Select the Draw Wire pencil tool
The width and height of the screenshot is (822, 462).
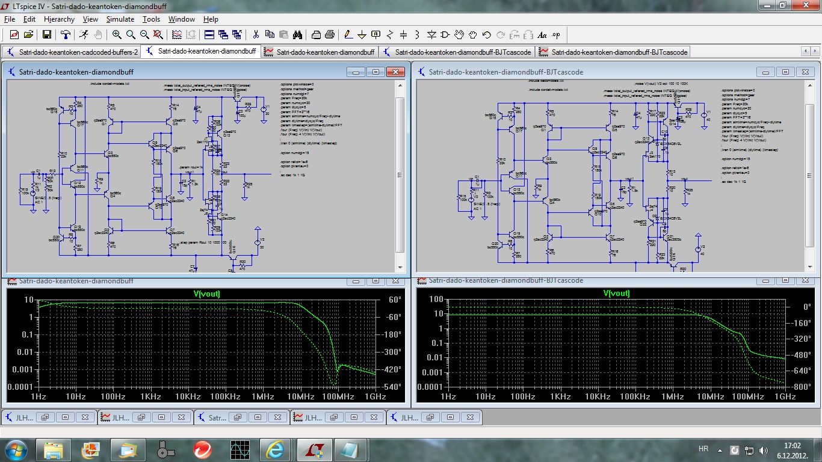pyautogui.click(x=348, y=34)
